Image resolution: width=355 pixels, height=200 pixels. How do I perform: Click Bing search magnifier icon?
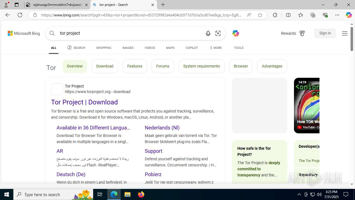click(52, 33)
